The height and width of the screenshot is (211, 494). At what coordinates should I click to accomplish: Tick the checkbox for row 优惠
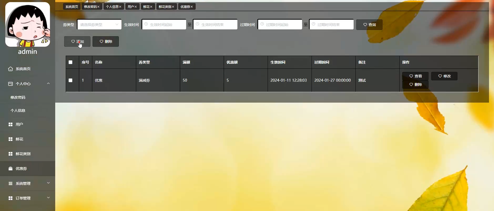(x=70, y=80)
